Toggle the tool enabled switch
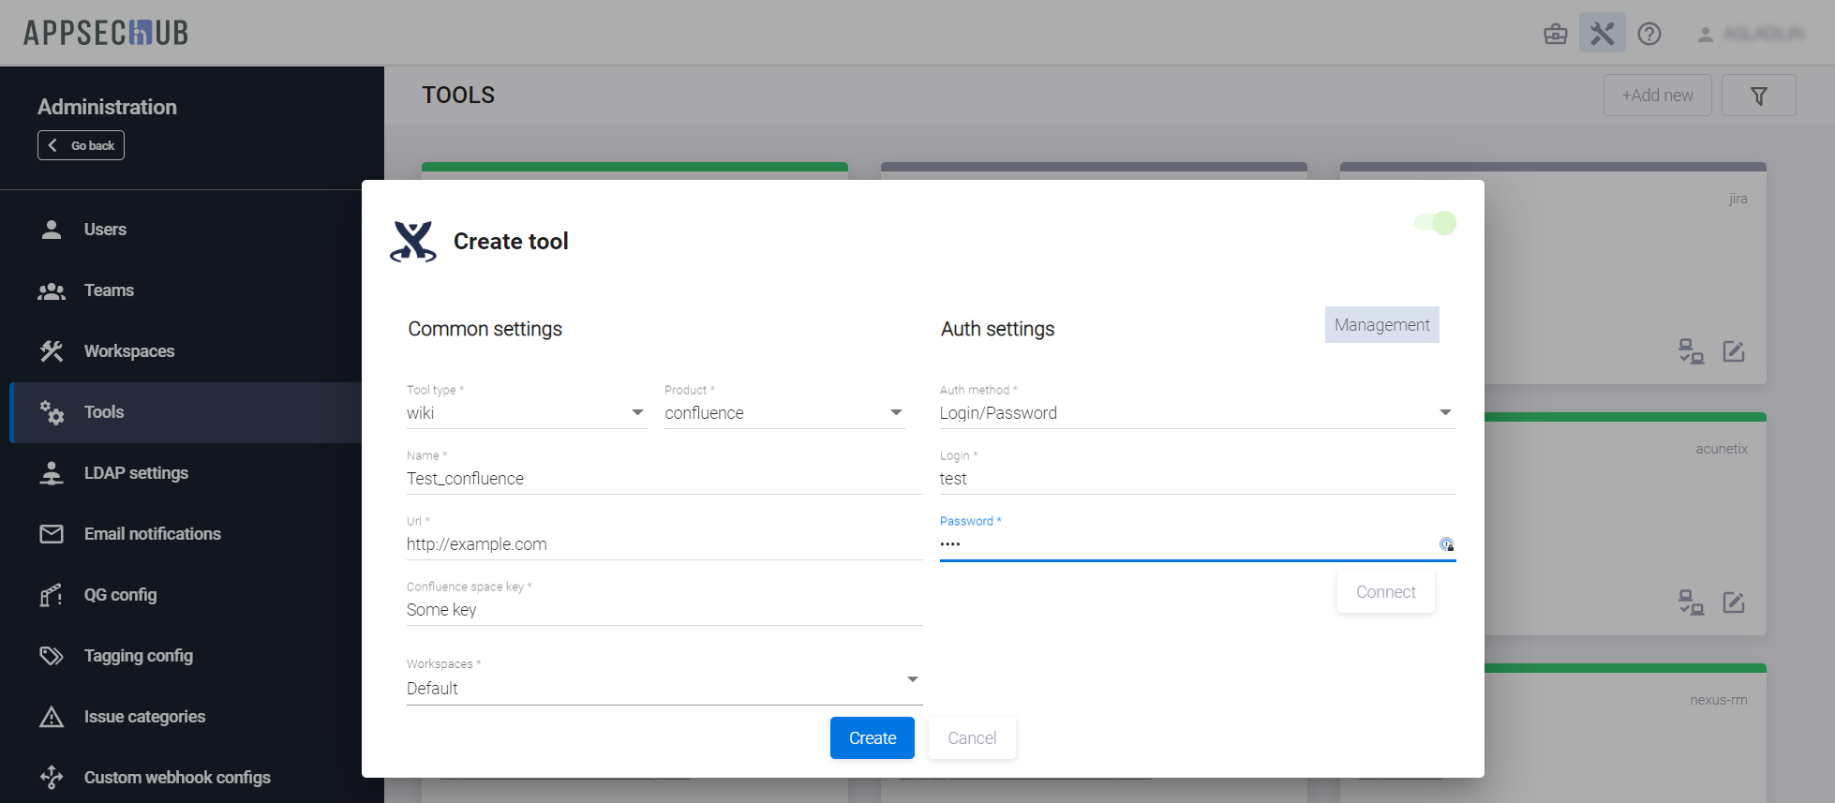Image resolution: width=1835 pixels, height=803 pixels. pos(1436,223)
